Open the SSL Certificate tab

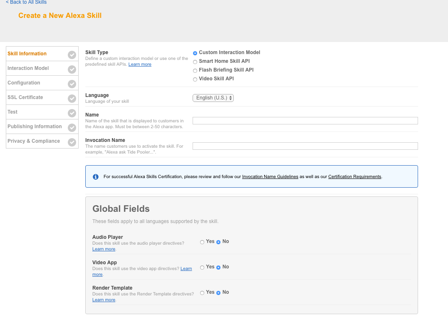tap(42, 97)
